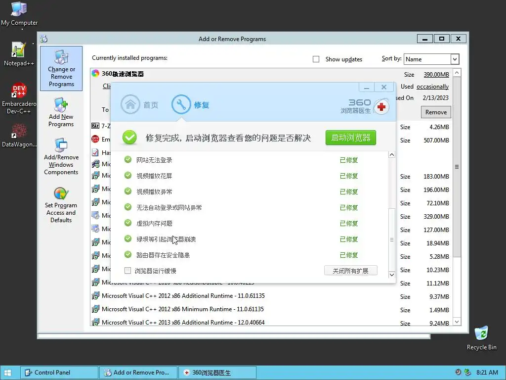Image resolution: width=506 pixels, height=380 pixels.
Task: Click the 360 Browser Doctor red cross logo
Action: pyautogui.click(x=381, y=107)
